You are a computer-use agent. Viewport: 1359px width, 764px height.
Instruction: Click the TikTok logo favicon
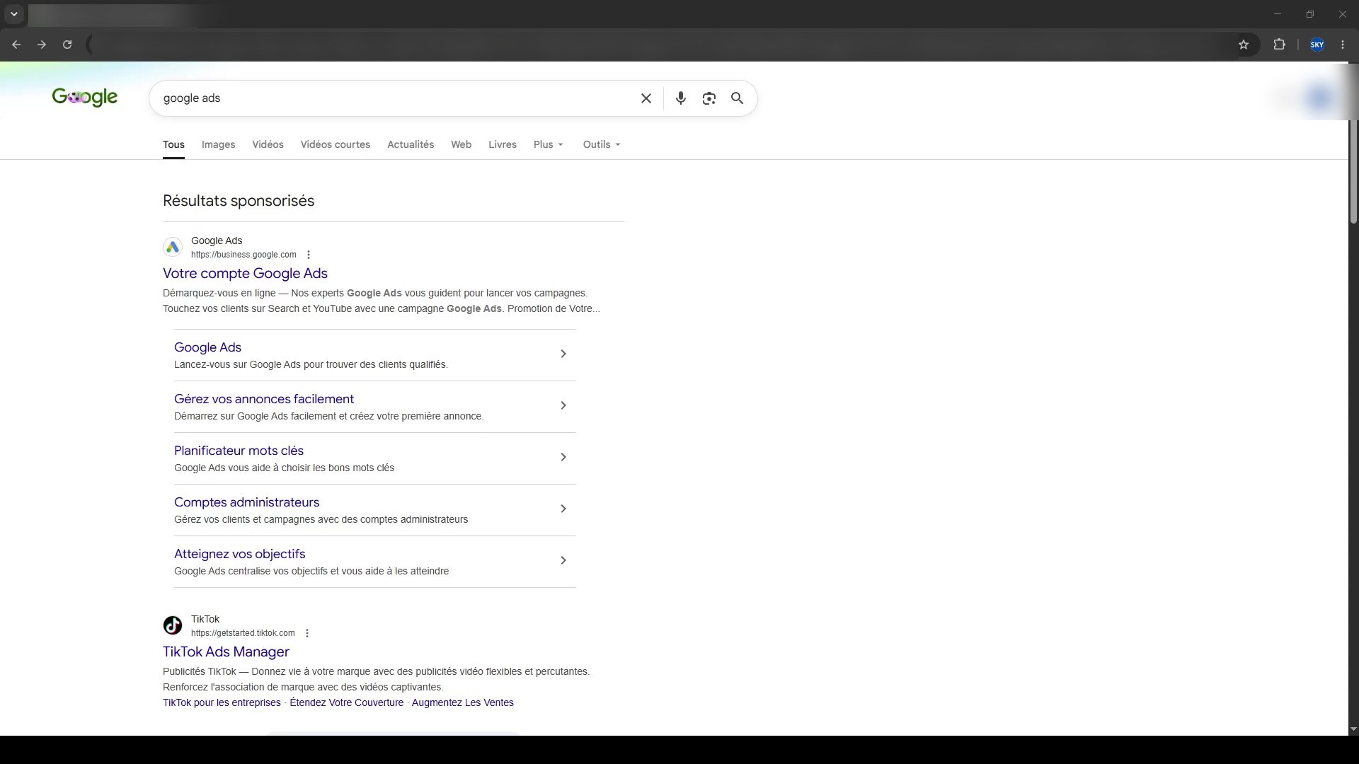coord(173,625)
